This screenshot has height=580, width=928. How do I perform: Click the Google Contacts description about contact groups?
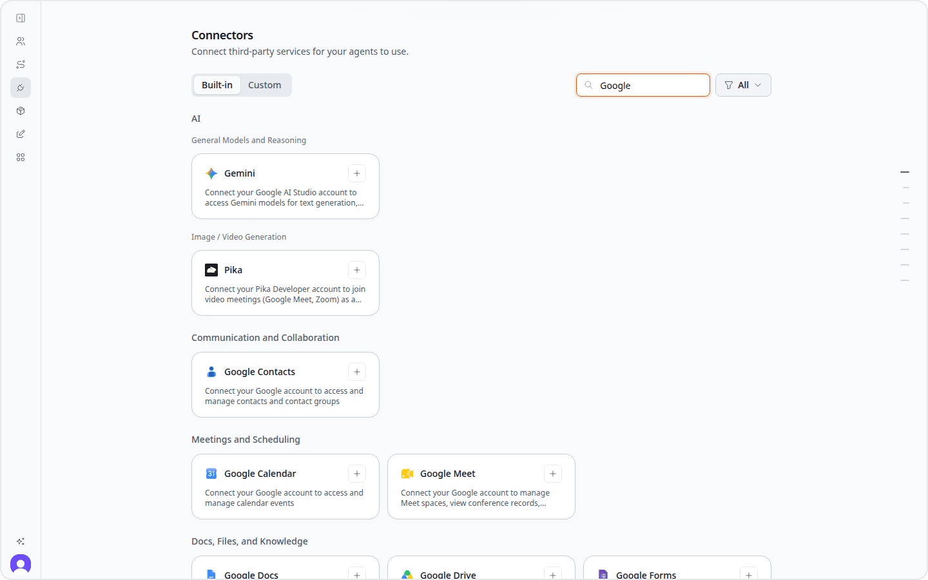click(x=284, y=396)
